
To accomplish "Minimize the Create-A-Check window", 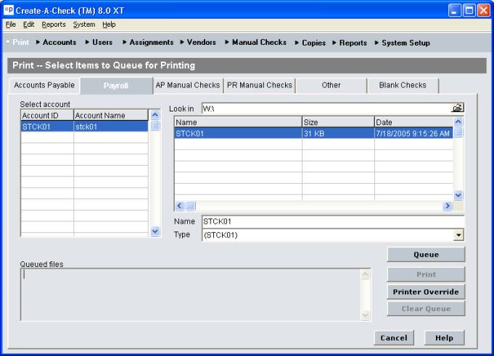I will point(454,10).
